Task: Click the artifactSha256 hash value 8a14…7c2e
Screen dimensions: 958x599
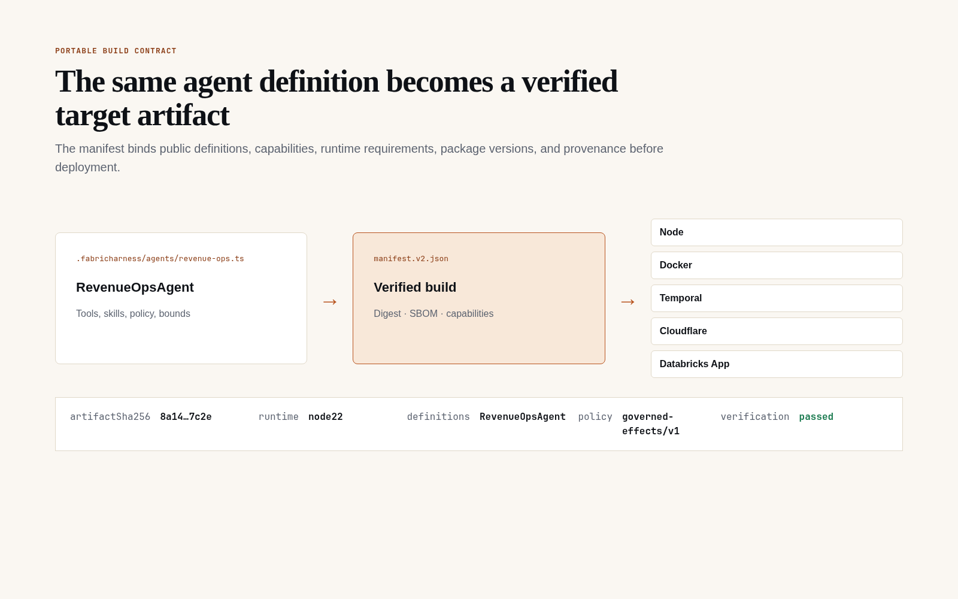Action: click(186, 417)
